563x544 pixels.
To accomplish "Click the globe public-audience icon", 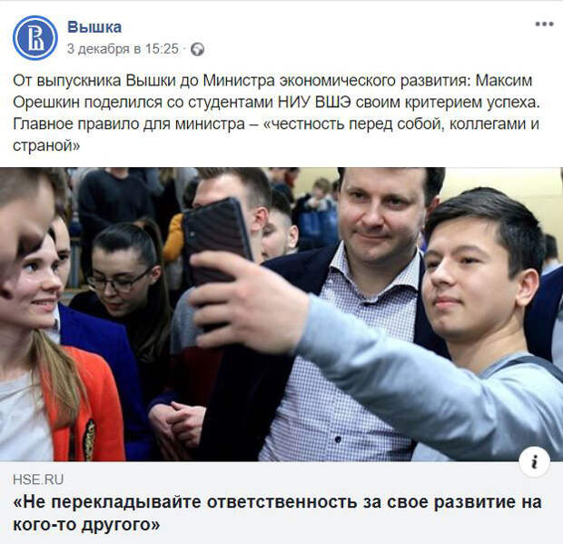I will pos(197,49).
